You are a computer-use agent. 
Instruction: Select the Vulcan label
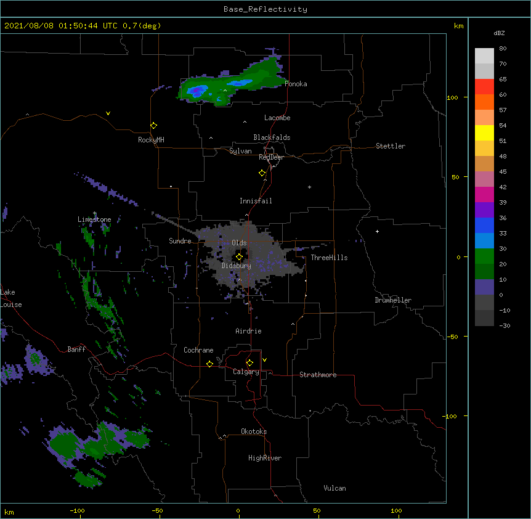[x=334, y=488]
